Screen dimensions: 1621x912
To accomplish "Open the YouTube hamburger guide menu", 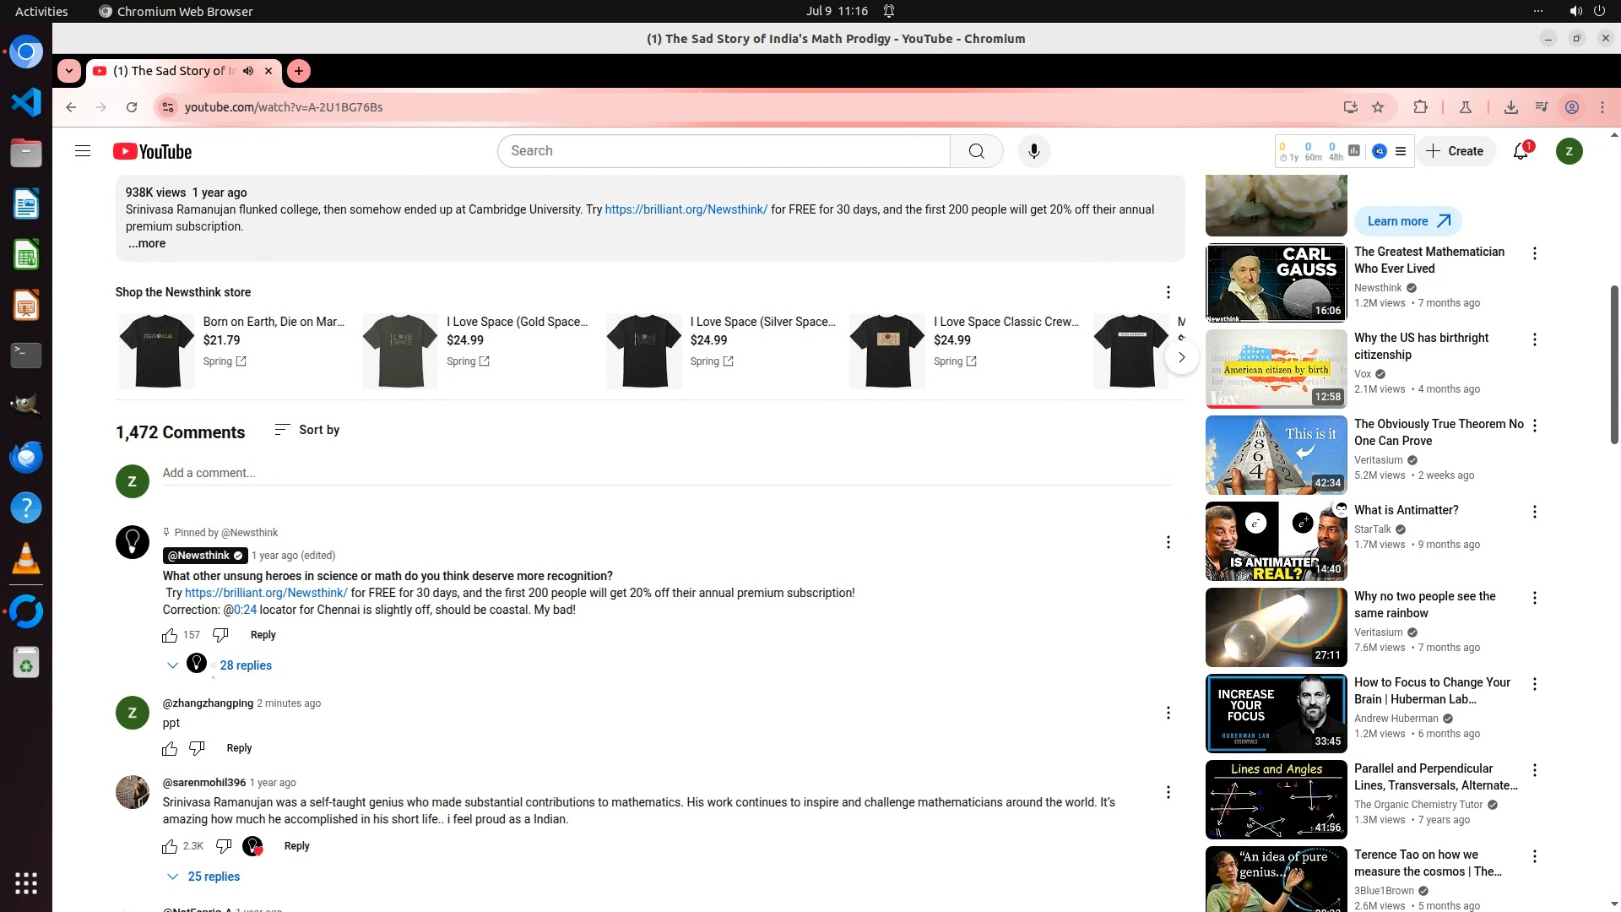I will [x=82, y=151].
